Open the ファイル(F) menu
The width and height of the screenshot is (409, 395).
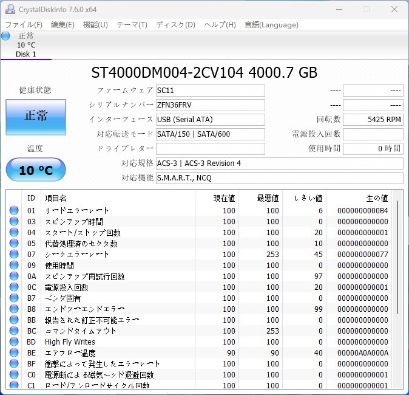pos(24,25)
